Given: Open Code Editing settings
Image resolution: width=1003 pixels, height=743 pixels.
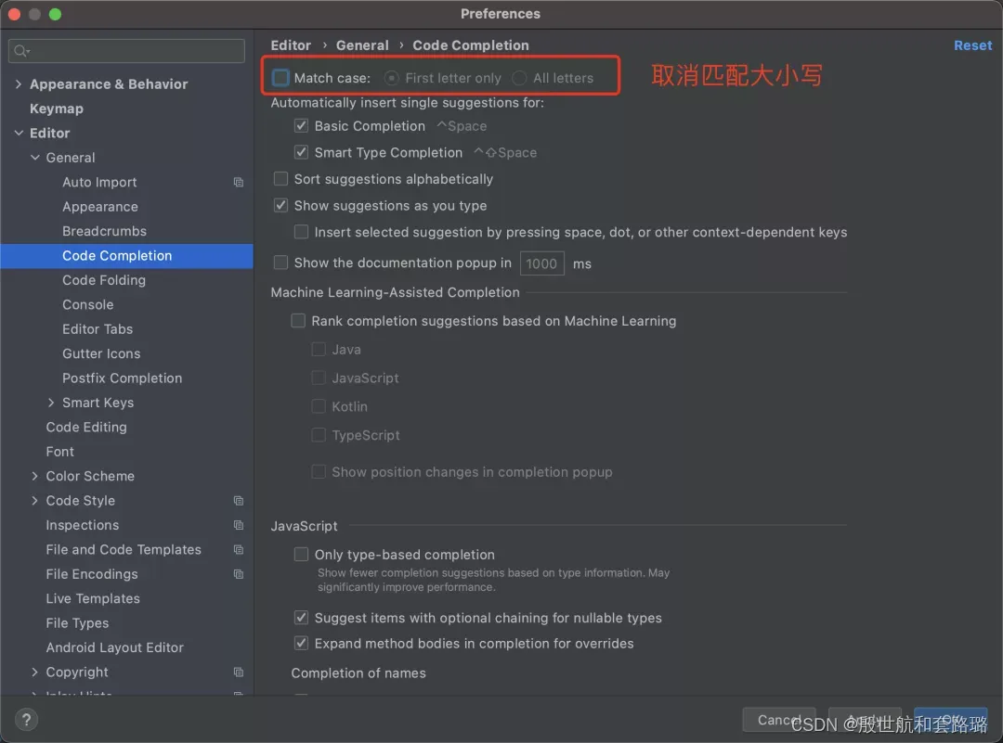Looking at the screenshot, I should pyautogui.click(x=86, y=427).
